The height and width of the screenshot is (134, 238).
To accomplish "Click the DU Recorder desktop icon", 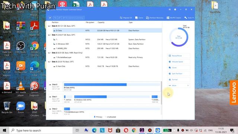I will tap(21, 67).
